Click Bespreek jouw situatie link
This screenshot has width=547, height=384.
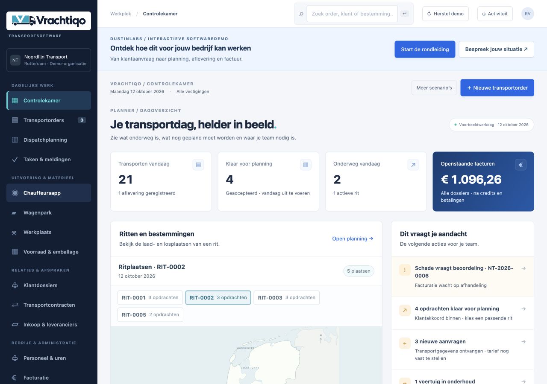click(x=497, y=49)
